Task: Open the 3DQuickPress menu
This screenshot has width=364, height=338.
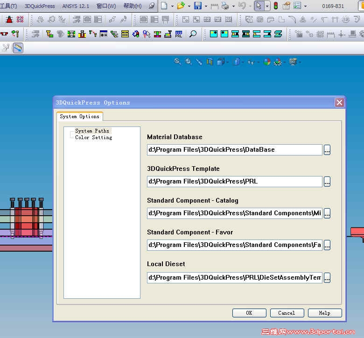Action: 40,6
